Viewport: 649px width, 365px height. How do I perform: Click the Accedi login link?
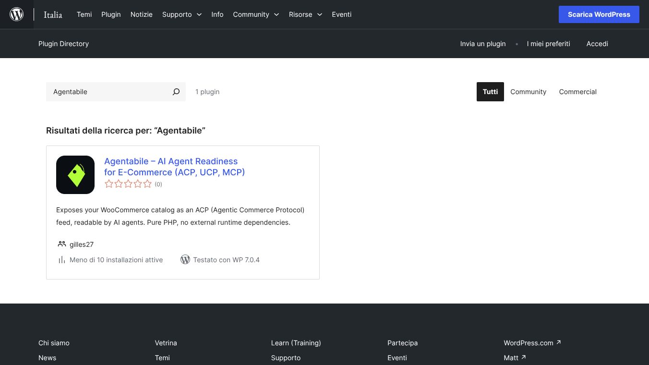[597, 44]
